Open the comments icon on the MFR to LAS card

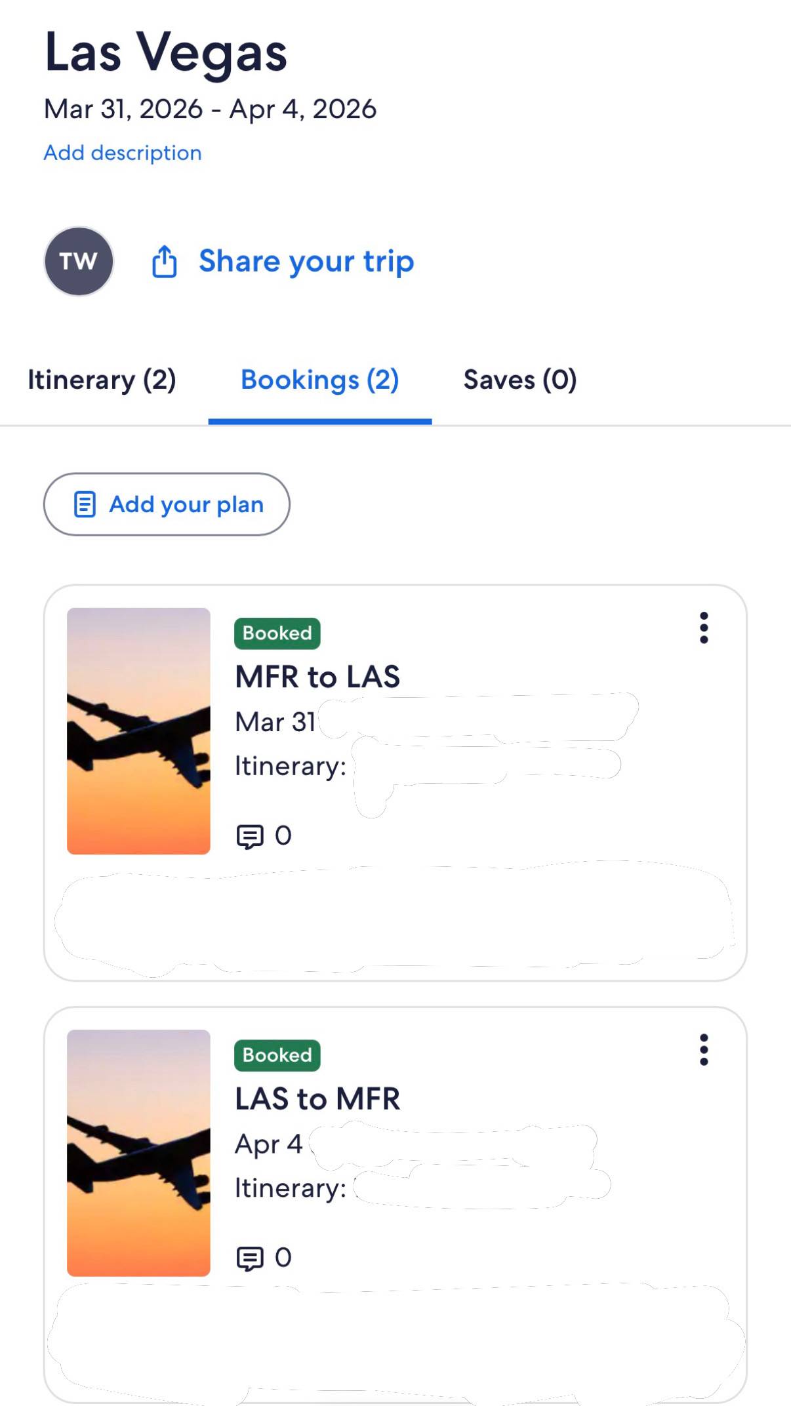[x=249, y=836]
